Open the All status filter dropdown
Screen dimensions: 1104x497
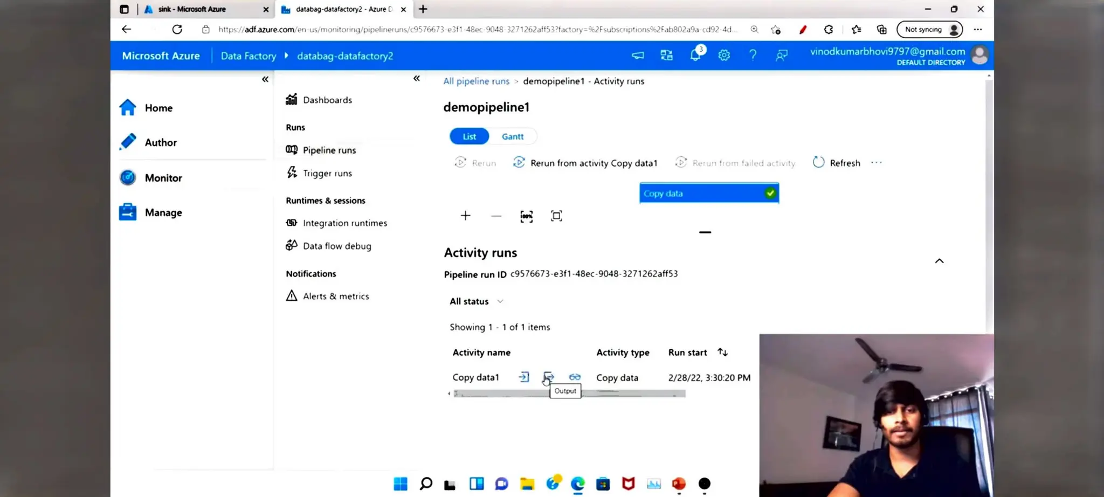pos(477,301)
